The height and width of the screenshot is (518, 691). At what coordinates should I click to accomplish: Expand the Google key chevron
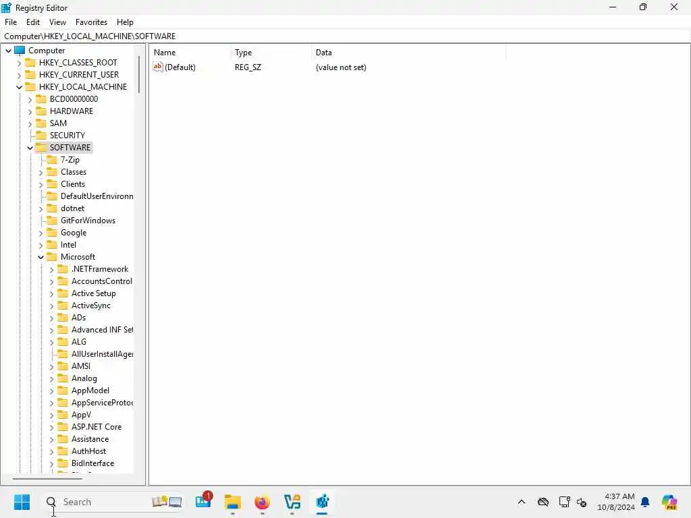(x=41, y=233)
